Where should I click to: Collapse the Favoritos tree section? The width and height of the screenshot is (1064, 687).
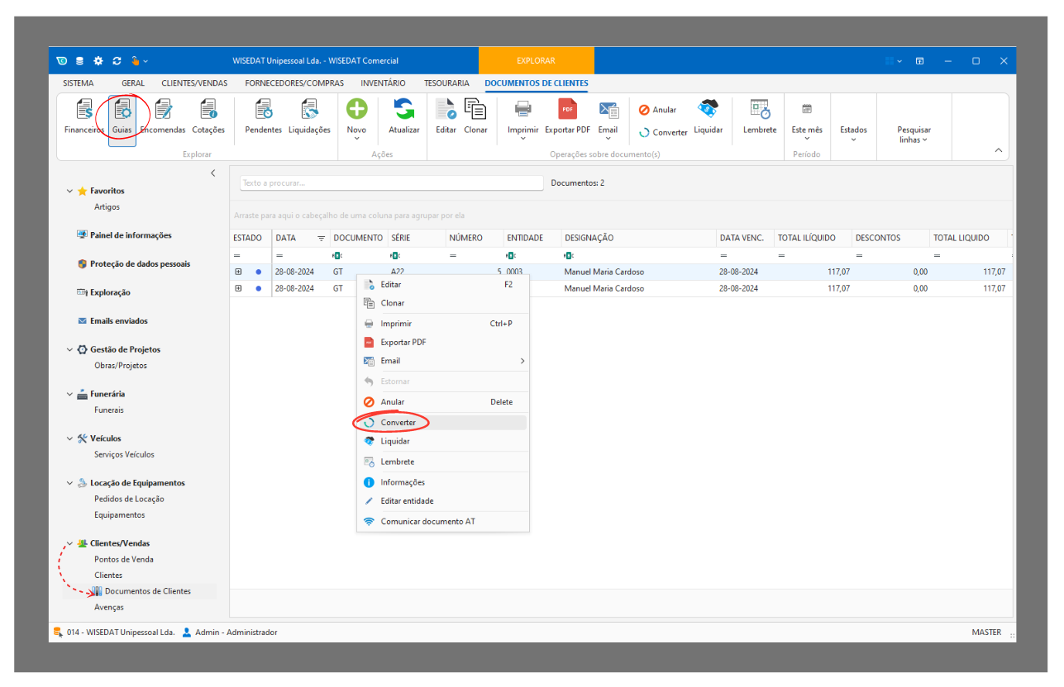click(x=69, y=191)
